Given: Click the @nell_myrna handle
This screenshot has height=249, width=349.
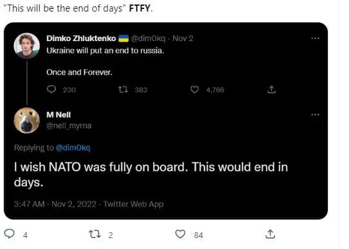Looking at the screenshot, I should pos(69,126).
